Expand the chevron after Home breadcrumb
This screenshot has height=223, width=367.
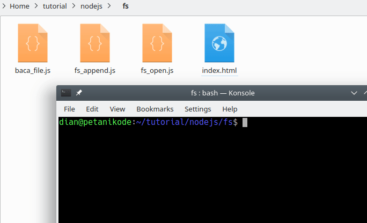pyautogui.click(x=36, y=6)
